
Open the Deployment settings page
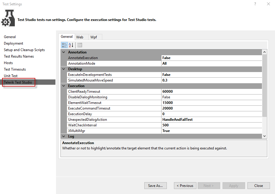(x=14, y=43)
